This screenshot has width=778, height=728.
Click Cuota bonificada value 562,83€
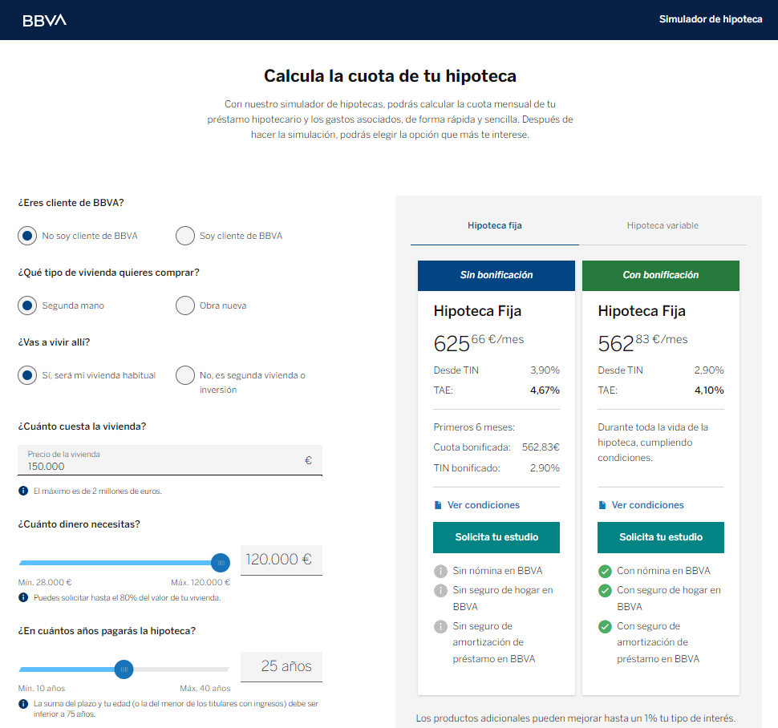[541, 447]
